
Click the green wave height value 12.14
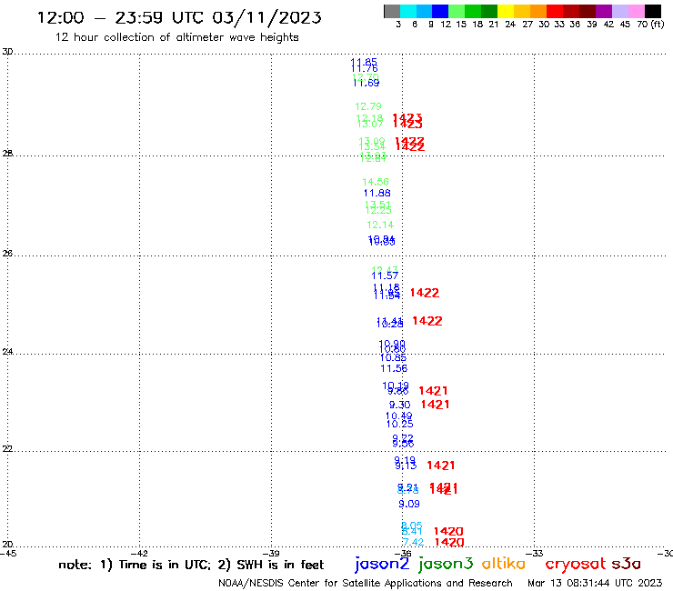click(380, 225)
